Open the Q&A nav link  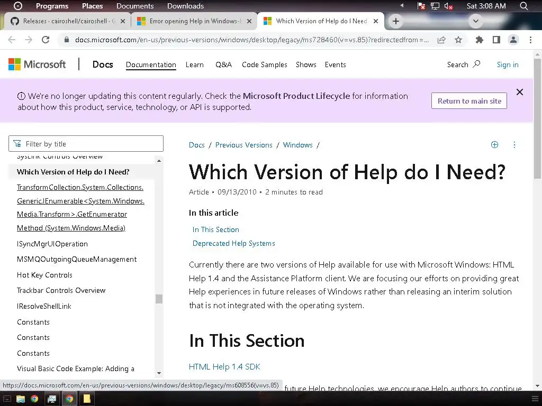coord(223,64)
